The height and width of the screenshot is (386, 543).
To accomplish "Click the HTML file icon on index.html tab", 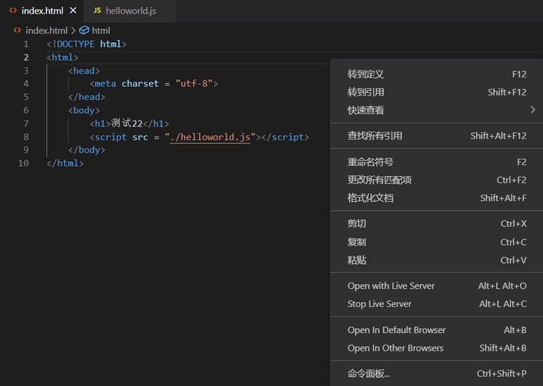I will (x=13, y=10).
